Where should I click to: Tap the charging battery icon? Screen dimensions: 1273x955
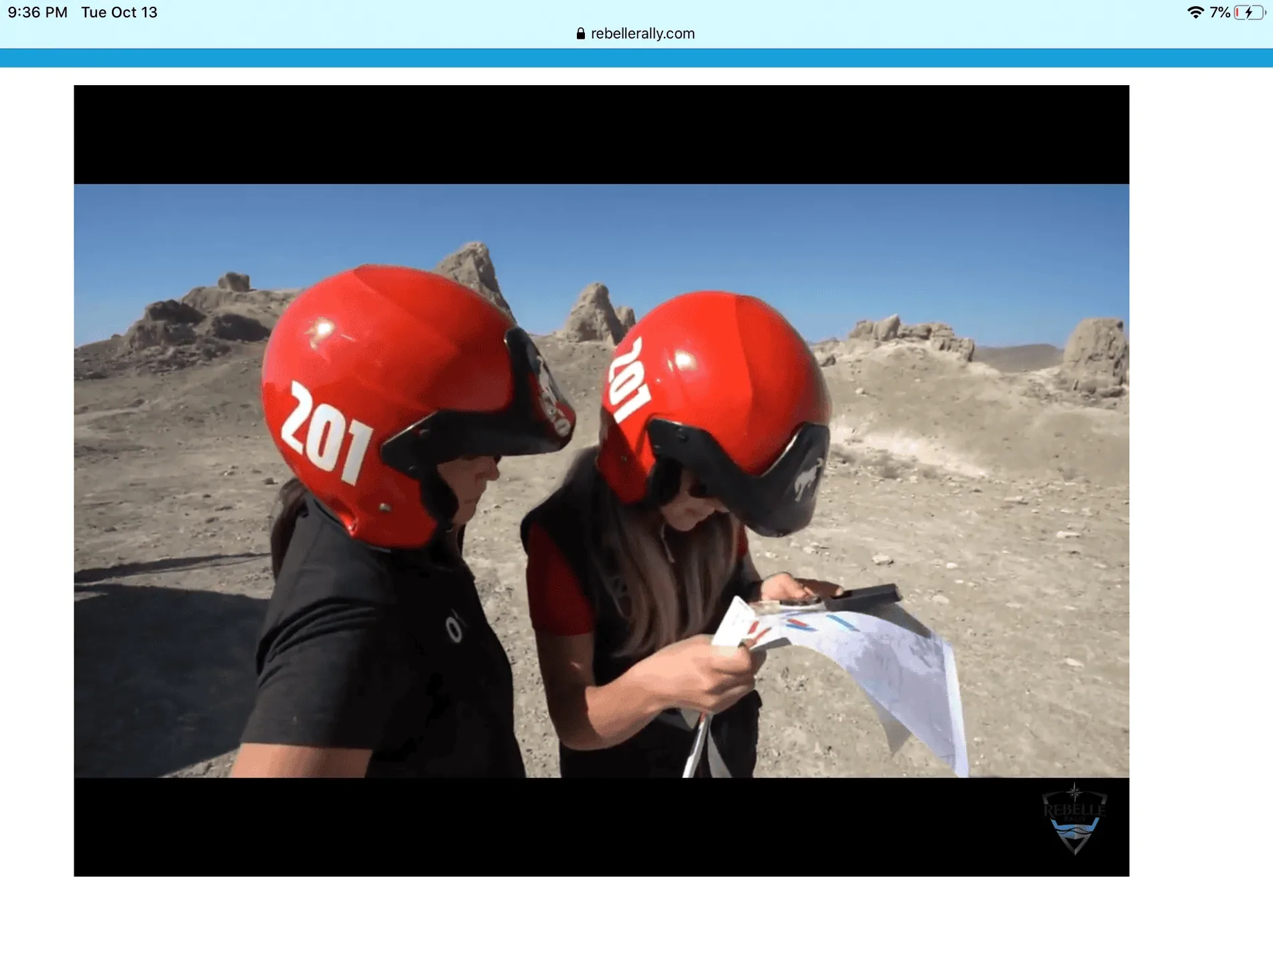[x=1248, y=12]
